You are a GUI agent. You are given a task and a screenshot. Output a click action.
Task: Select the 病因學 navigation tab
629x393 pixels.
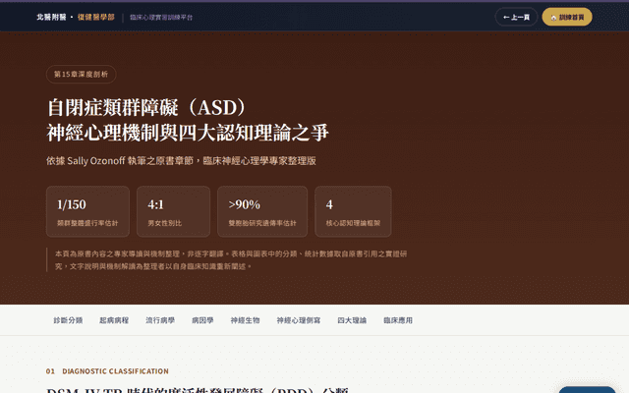click(x=202, y=320)
